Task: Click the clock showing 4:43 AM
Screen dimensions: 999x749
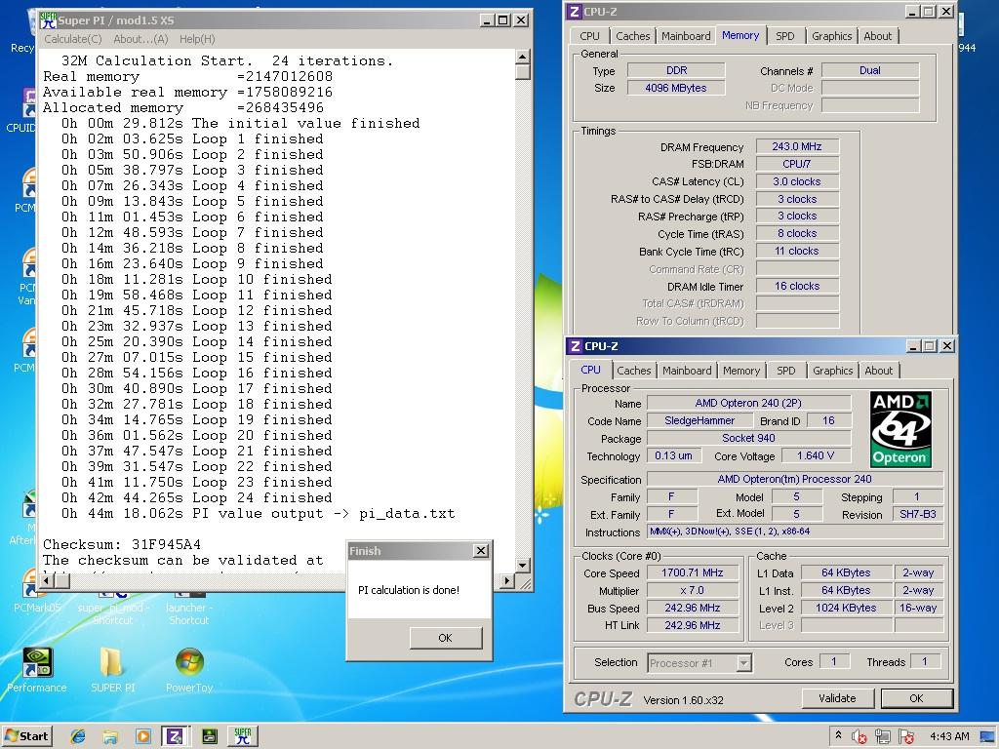Action: coord(949,736)
